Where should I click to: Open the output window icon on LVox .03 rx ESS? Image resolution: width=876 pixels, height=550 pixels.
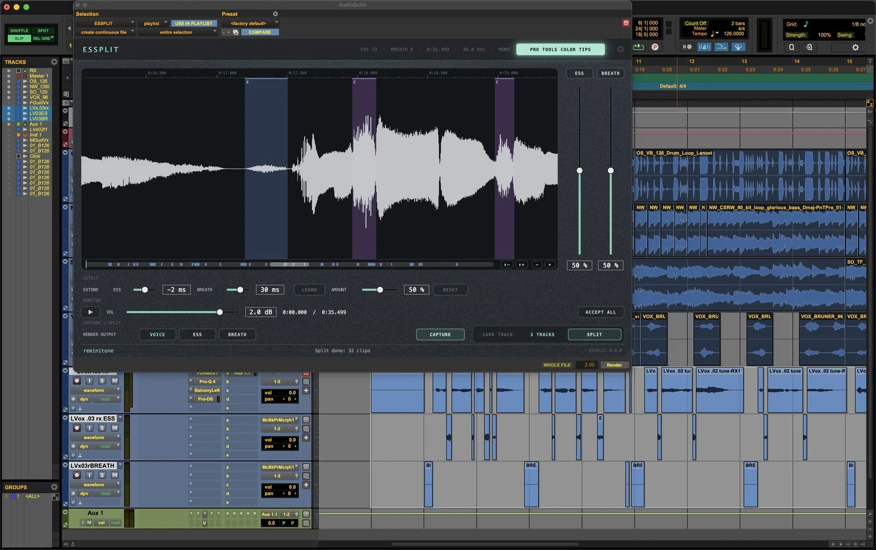(306, 420)
